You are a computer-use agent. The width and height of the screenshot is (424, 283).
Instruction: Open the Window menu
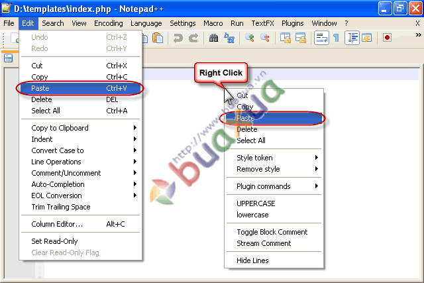click(324, 23)
